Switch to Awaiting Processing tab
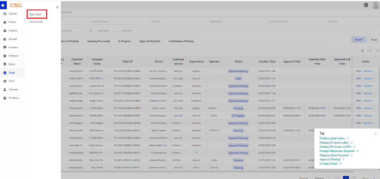The image size is (380, 179). 98,41
